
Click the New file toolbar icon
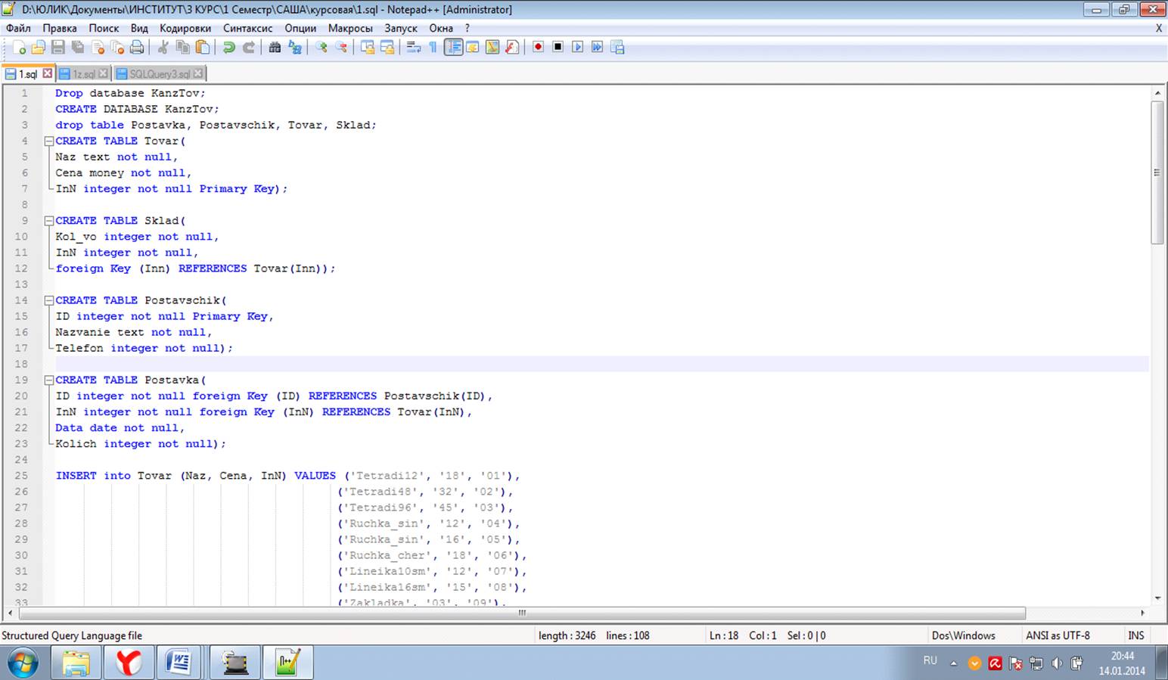19,48
